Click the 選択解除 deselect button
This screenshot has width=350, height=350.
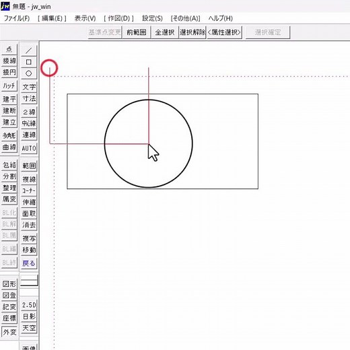[x=193, y=32]
